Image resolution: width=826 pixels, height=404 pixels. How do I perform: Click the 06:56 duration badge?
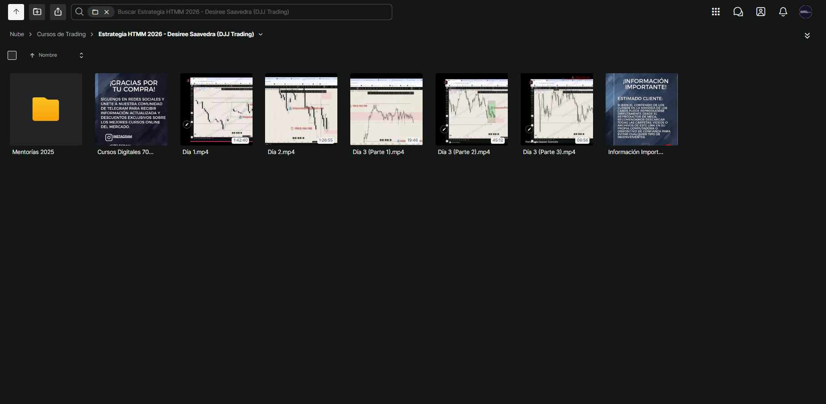tap(582, 140)
